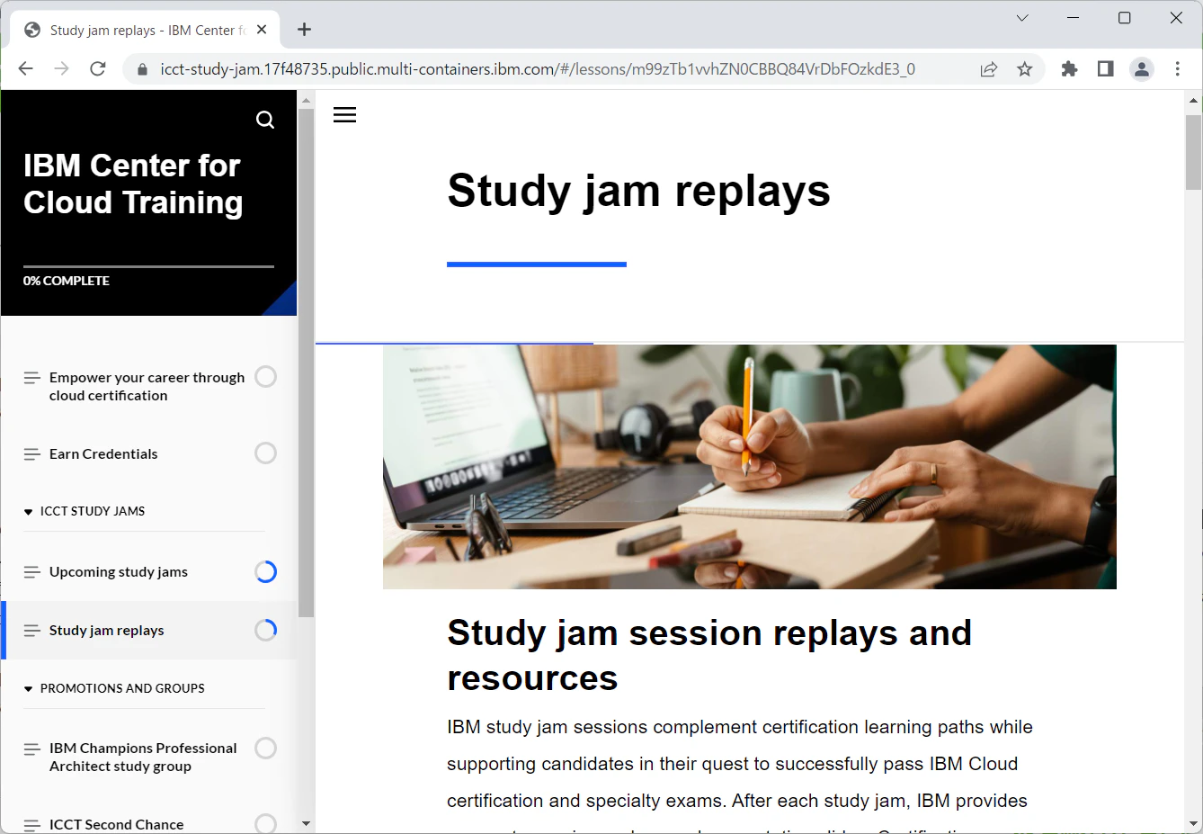Open the Extensions puzzle icon
Screen dimensions: 1203x834
(x=1069, y=69)
